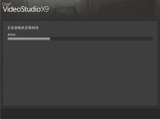
Task: Click the digit 9 in the logo
Action: pyautogui.click(x=47, y=9)
